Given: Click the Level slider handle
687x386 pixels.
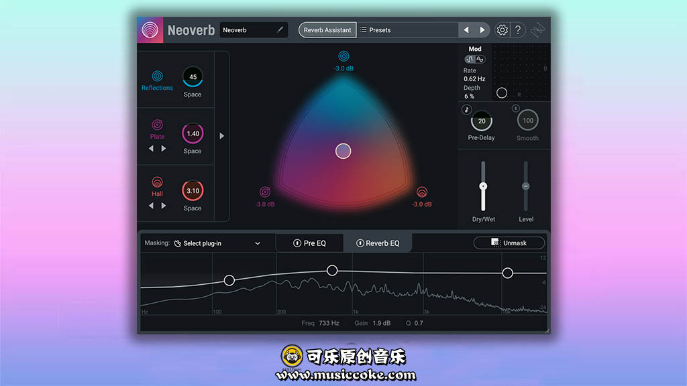Looking at the screenshot, I should [x=526, y=186].
